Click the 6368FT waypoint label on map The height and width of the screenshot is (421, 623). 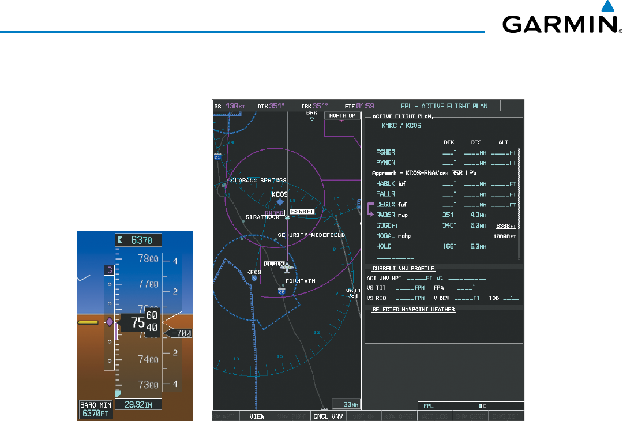pos(302,212)
